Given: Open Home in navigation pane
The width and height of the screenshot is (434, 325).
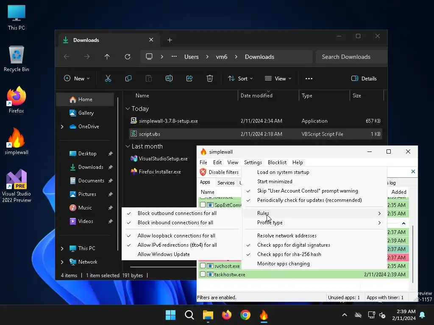Looking at the screenshot, I should [x=85, y=99].
